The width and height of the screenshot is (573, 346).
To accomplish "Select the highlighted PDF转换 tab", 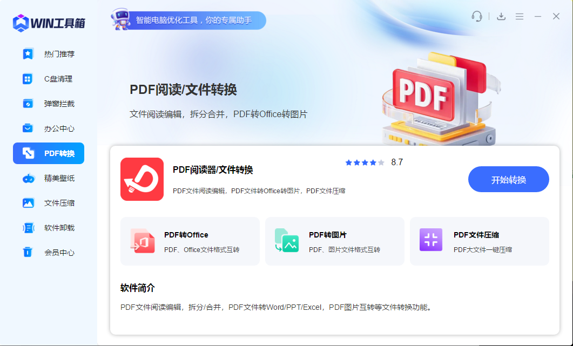I will point(48,153).
